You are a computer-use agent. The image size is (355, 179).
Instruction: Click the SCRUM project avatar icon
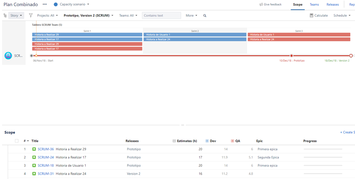8,56
